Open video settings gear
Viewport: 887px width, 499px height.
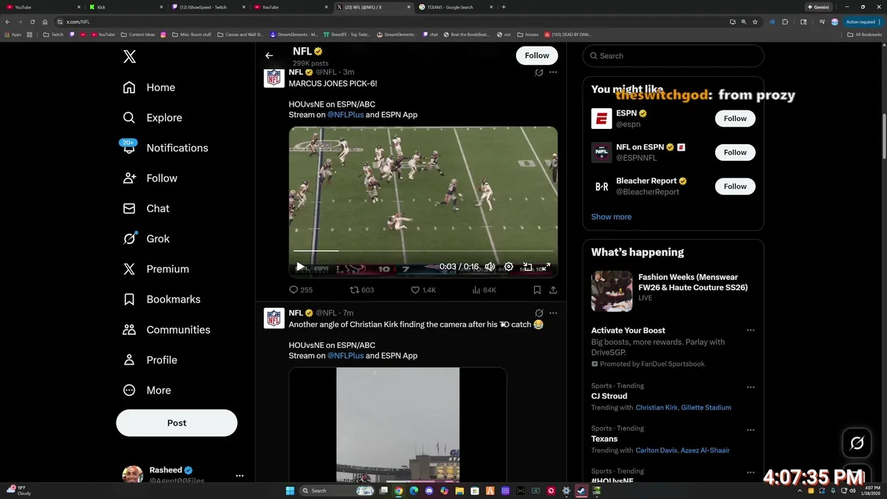[509, 267]
